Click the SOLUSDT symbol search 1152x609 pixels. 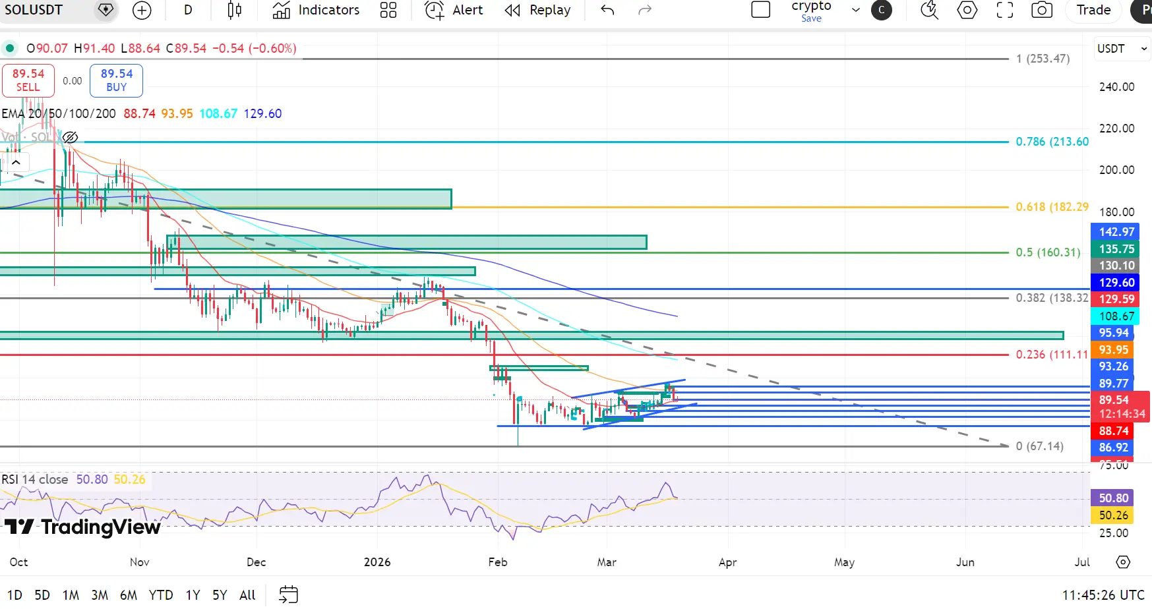click(34, 10)
